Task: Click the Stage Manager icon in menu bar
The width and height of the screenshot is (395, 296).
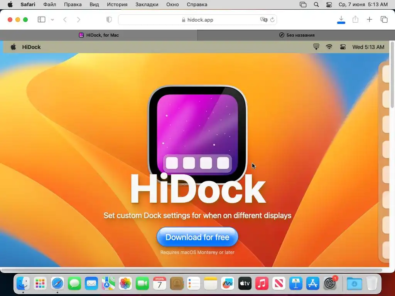Action: 303,5
